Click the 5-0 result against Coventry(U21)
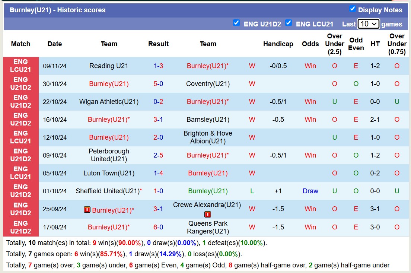 click(158, 84)
